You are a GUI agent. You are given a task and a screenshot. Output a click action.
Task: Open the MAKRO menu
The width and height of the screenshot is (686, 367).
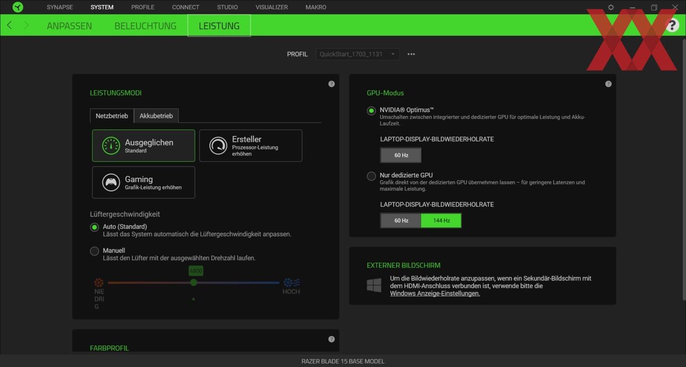(x=316, y=7)
